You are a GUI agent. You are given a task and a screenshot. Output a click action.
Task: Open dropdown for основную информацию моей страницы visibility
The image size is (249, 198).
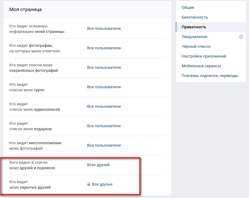(104, 29)
